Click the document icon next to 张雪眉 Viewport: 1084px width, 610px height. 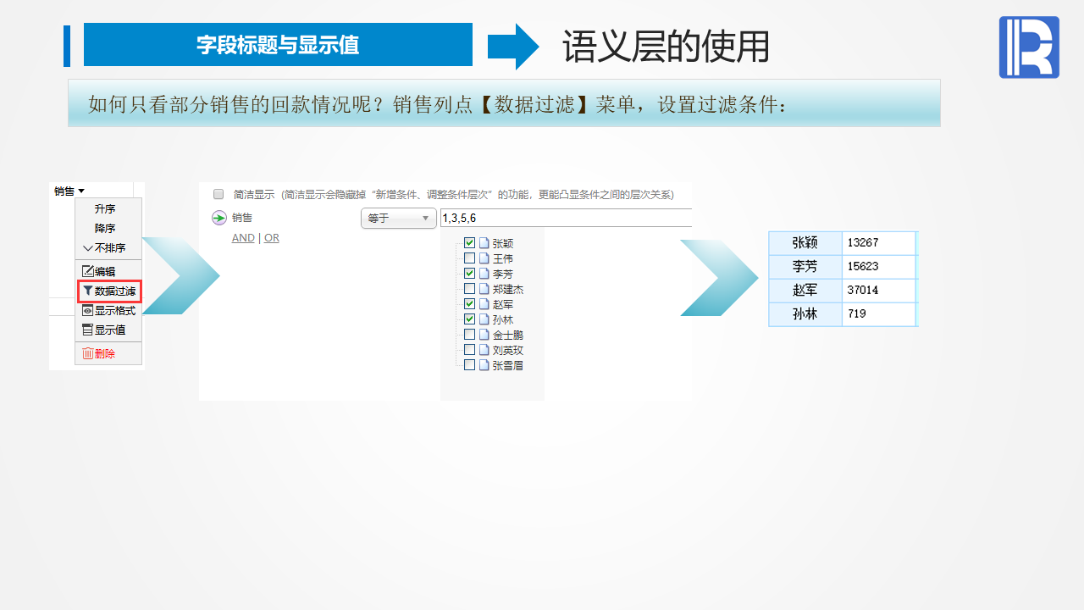(x=484, y=365)
